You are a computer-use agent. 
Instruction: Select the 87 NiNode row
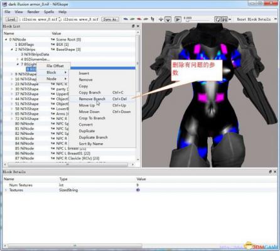[x=69, y=158]
